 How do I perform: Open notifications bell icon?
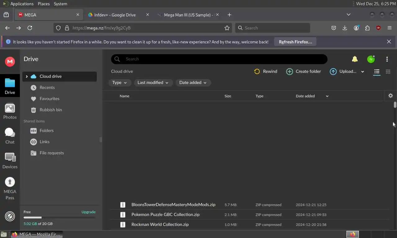(355, 59)
